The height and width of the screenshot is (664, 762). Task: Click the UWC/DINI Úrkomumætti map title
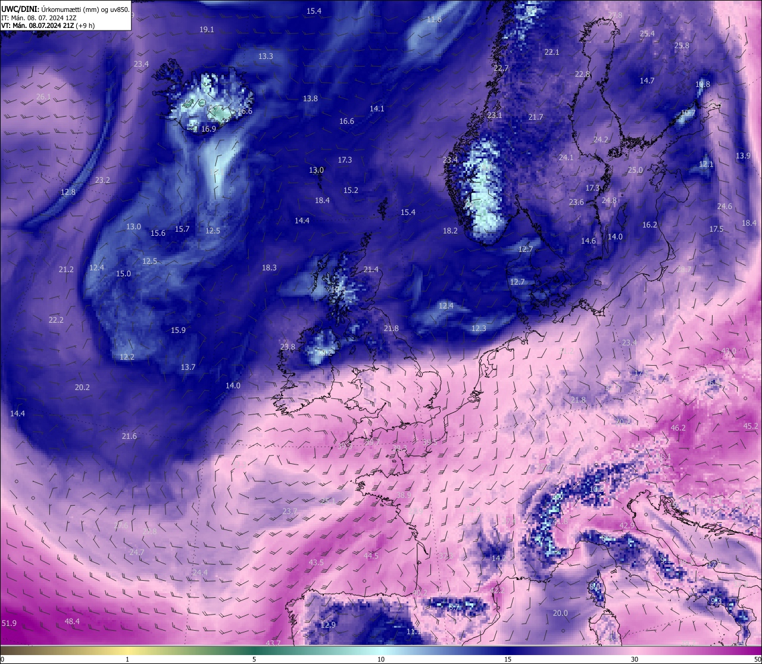[65, 10]
